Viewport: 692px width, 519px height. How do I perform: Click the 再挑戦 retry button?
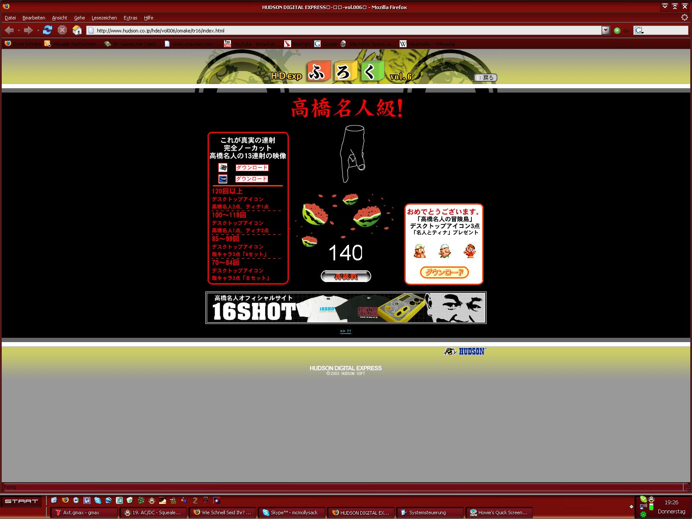coord(346,276)
